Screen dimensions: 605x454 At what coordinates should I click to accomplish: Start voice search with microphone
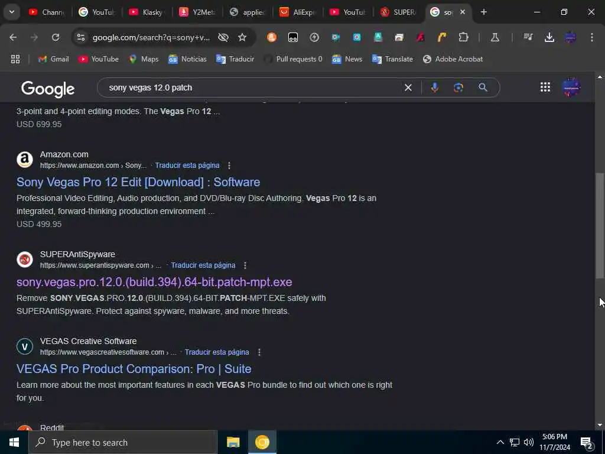[434, 87]
